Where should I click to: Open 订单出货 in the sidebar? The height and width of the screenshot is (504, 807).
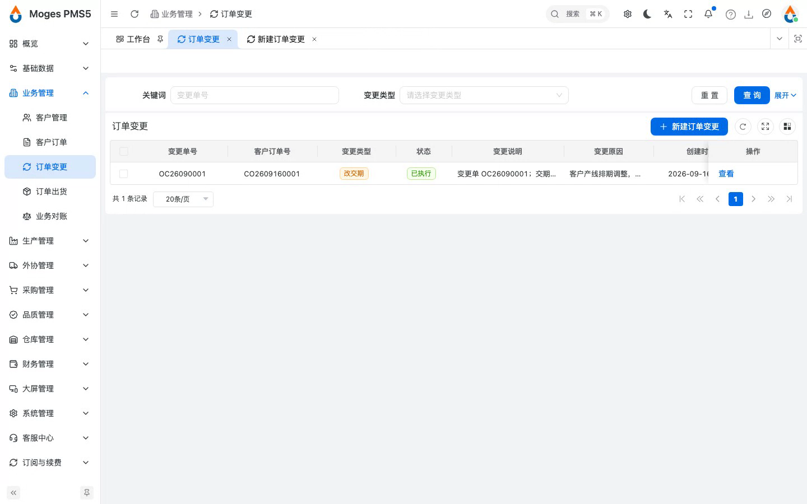(50, 192)
